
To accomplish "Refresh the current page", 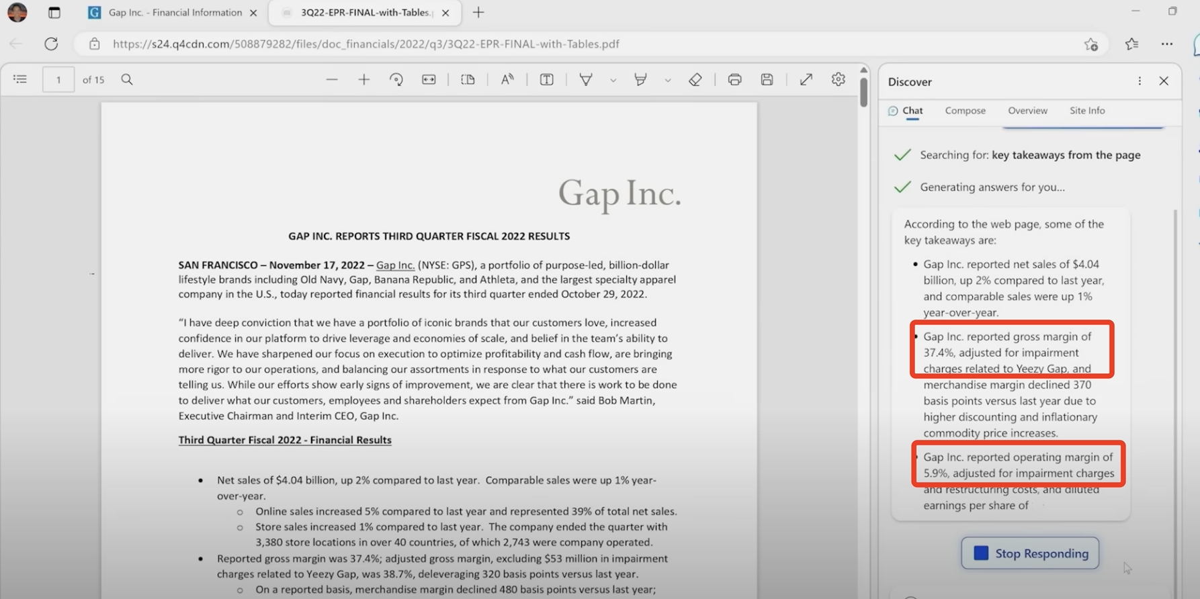I will (51, 44).
